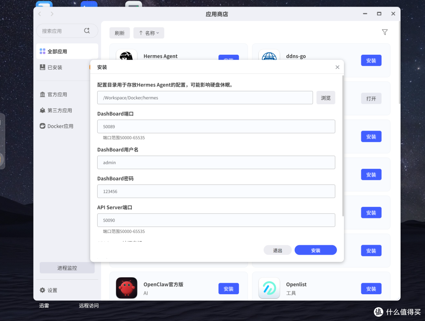425x321 pixels.
Task: Open the filter funnel icon
Action: [x=384, y=32]
